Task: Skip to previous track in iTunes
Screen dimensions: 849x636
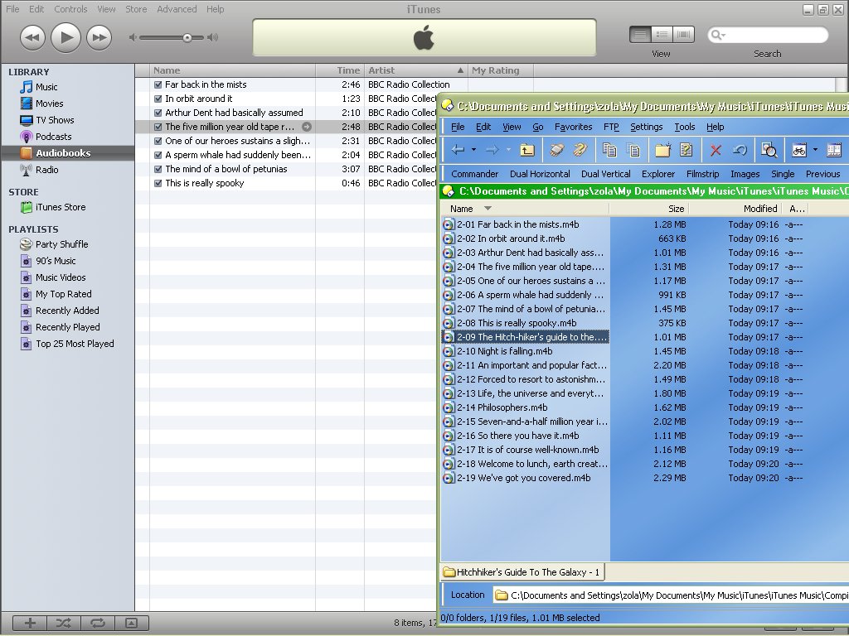Action: [x=32, y=37]
